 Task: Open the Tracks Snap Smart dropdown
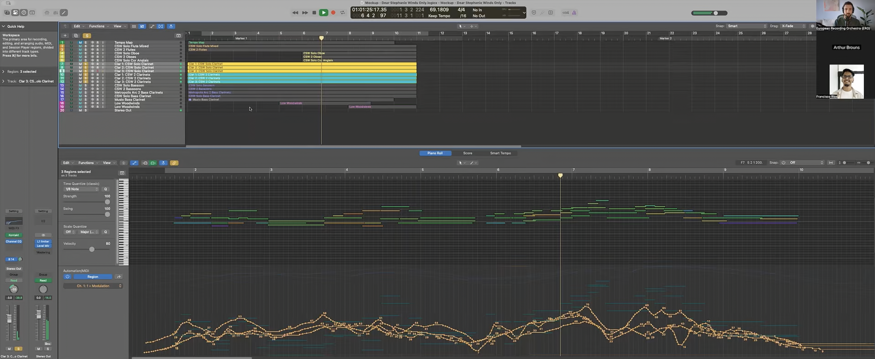click(747, 26)
